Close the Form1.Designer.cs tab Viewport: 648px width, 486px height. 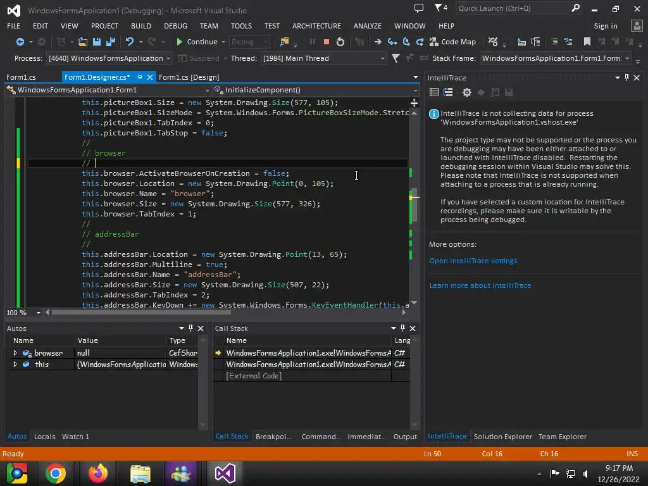(150, 77)
